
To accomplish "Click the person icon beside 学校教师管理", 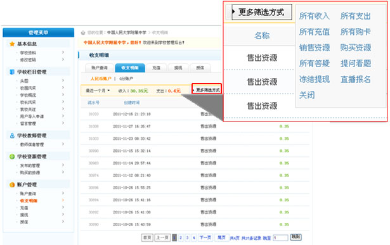I will [12, 135].
